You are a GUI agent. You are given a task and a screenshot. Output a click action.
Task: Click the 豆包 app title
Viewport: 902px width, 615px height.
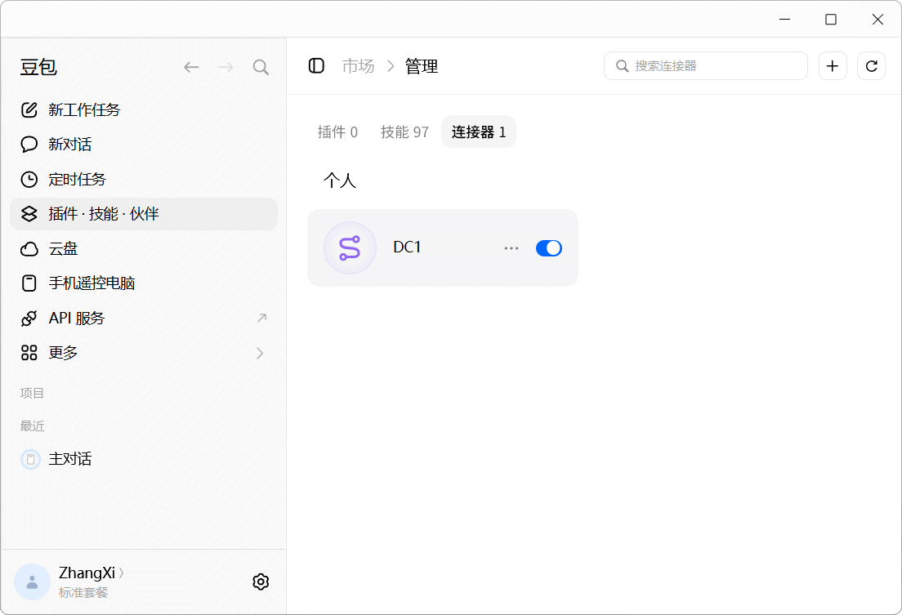tap(38, 67)
